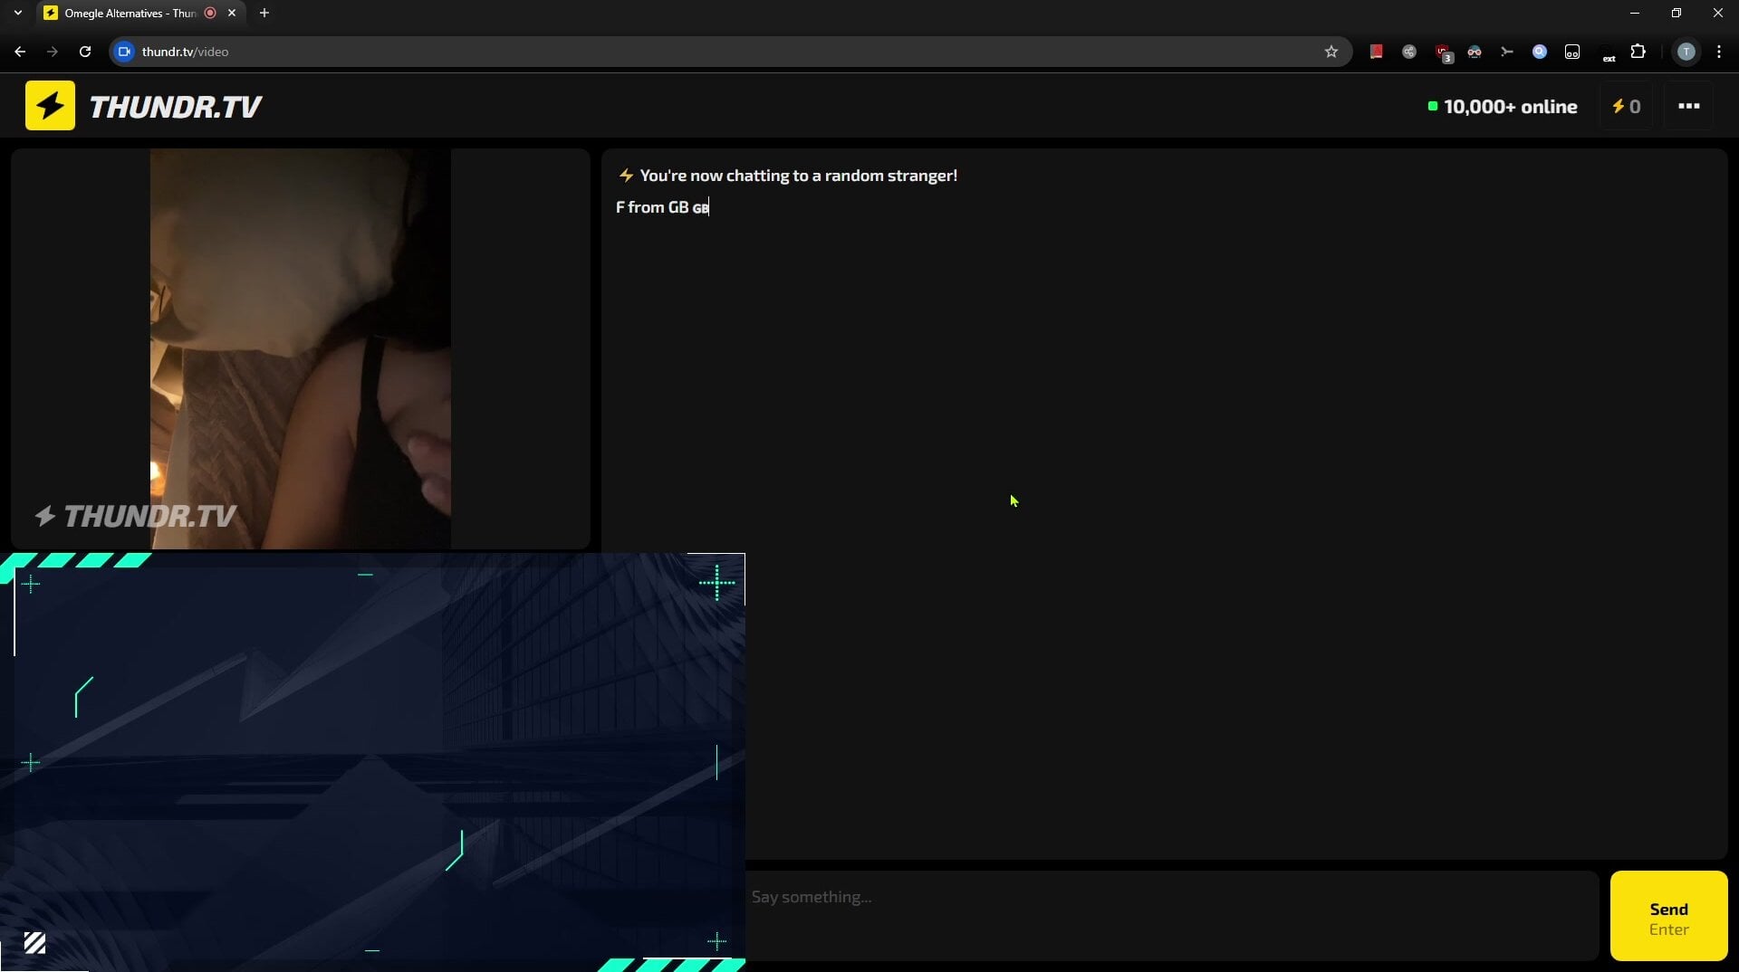Open the Chrome profile avatar T
Image resolution: width=1739 pixels, height=972 pixels.
(1686, 52)
